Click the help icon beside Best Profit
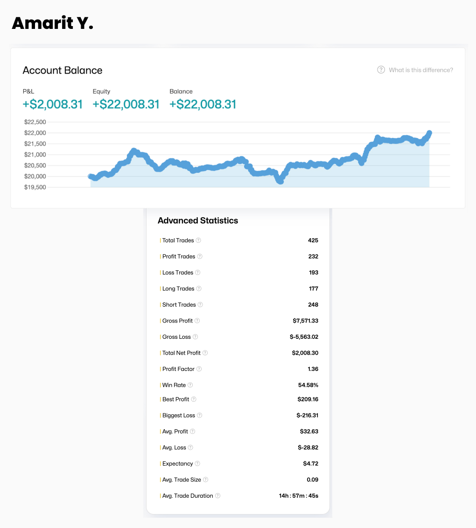 pyautogui.click(x=194, y=399)
